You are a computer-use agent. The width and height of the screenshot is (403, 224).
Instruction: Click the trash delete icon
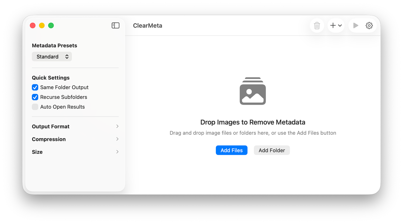(317, 25)
